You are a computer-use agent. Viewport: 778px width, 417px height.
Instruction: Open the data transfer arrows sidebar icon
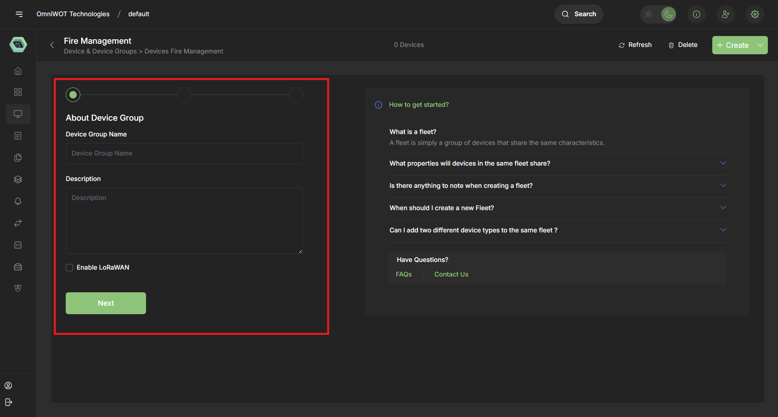18,223
